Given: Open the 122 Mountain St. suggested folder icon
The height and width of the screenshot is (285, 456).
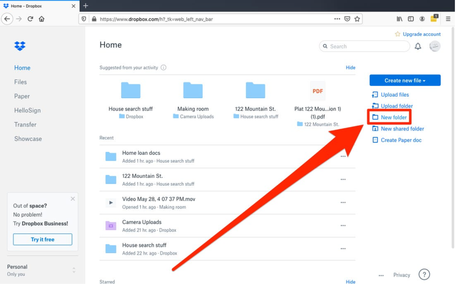Looking at the screenshot, I should pyautogui.click(x=256, y=90).
